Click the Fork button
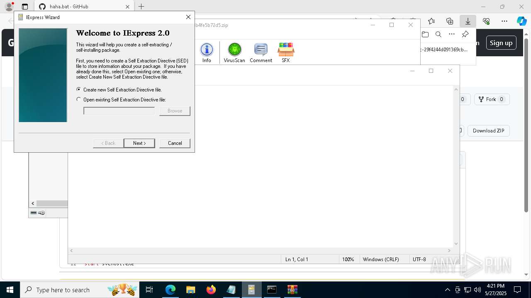The image size is (531, 298). click(x=492, y=99)
